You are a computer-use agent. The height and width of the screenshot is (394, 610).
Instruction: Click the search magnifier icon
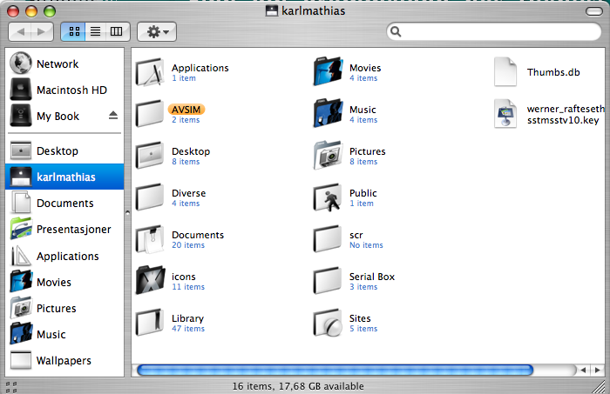(x=396, y=31)
